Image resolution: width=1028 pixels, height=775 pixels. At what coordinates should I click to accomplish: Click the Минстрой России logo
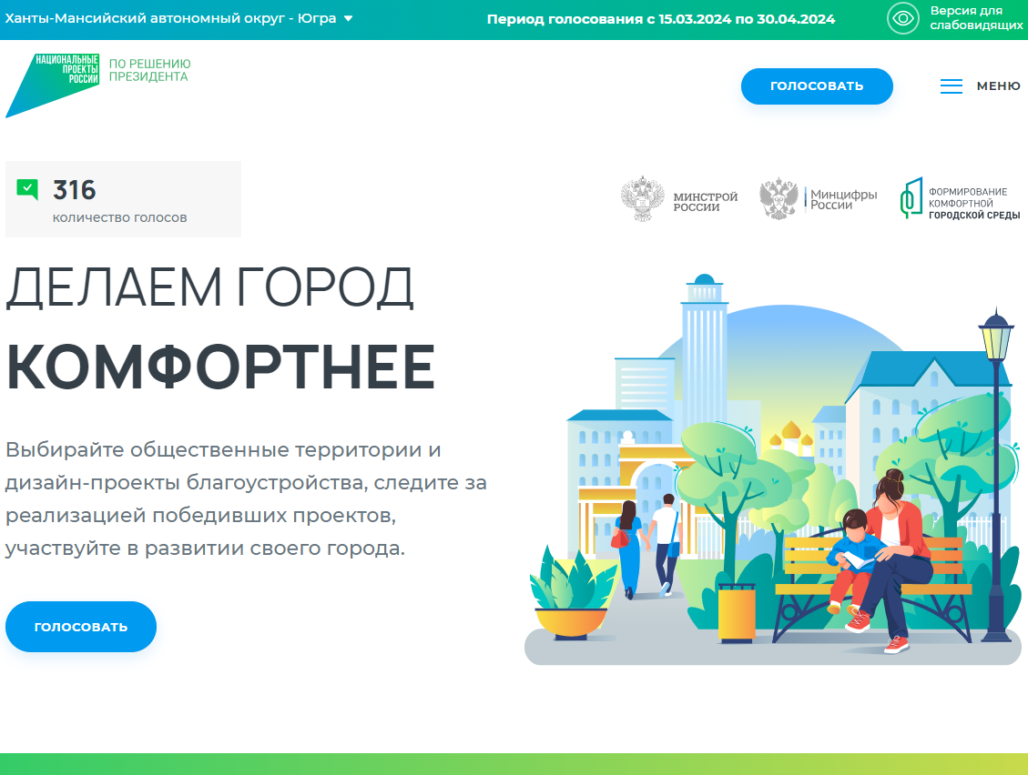[x=679, y=198]
